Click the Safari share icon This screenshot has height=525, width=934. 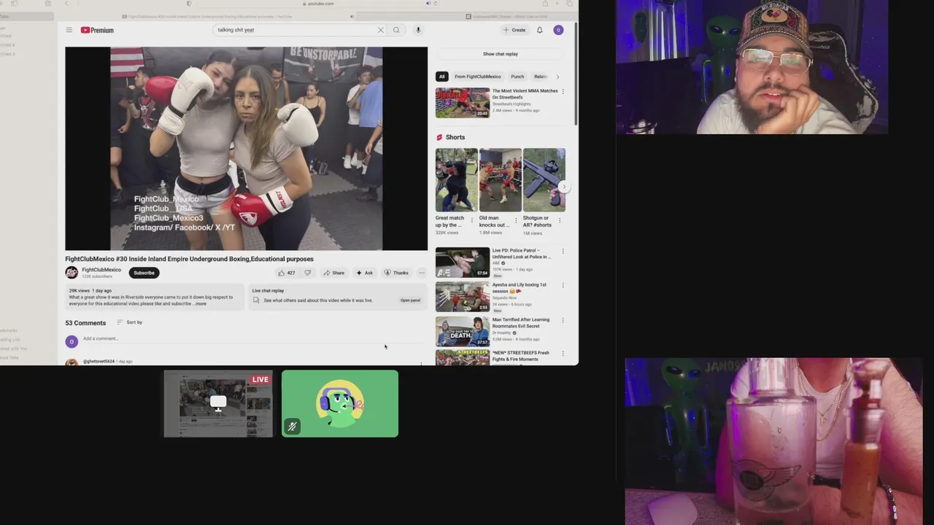(544, 4)
